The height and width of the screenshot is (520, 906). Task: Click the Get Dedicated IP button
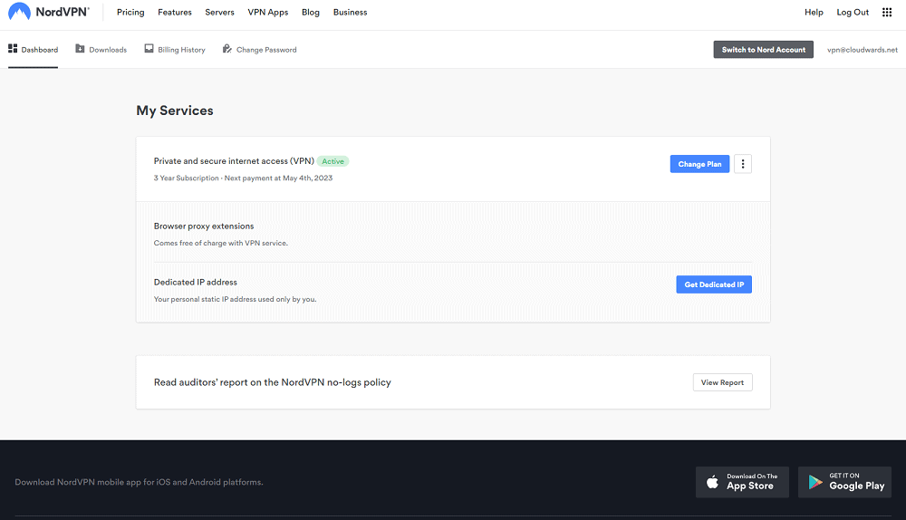coord(714,284)
